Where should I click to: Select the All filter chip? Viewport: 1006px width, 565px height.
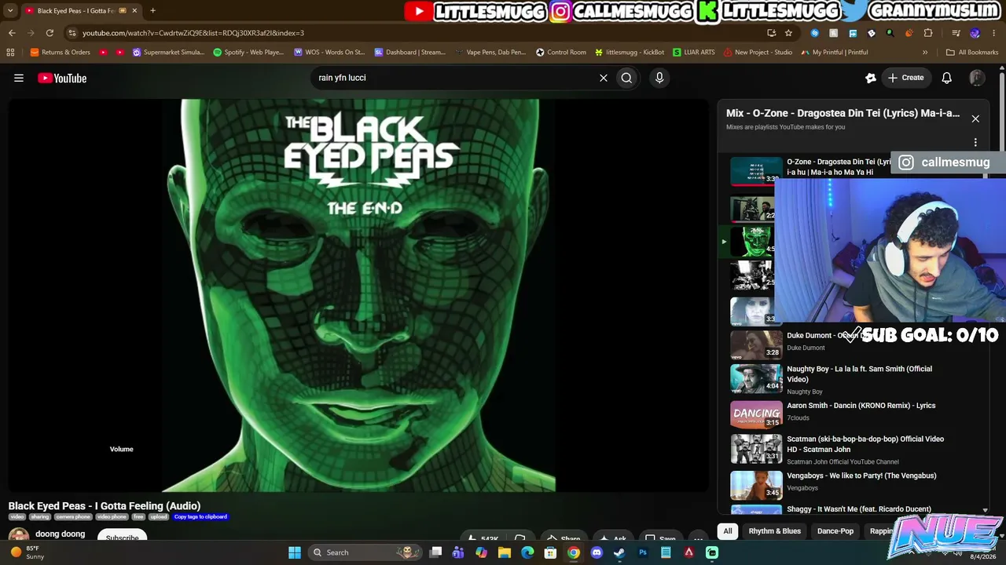(x=728, y=531)
